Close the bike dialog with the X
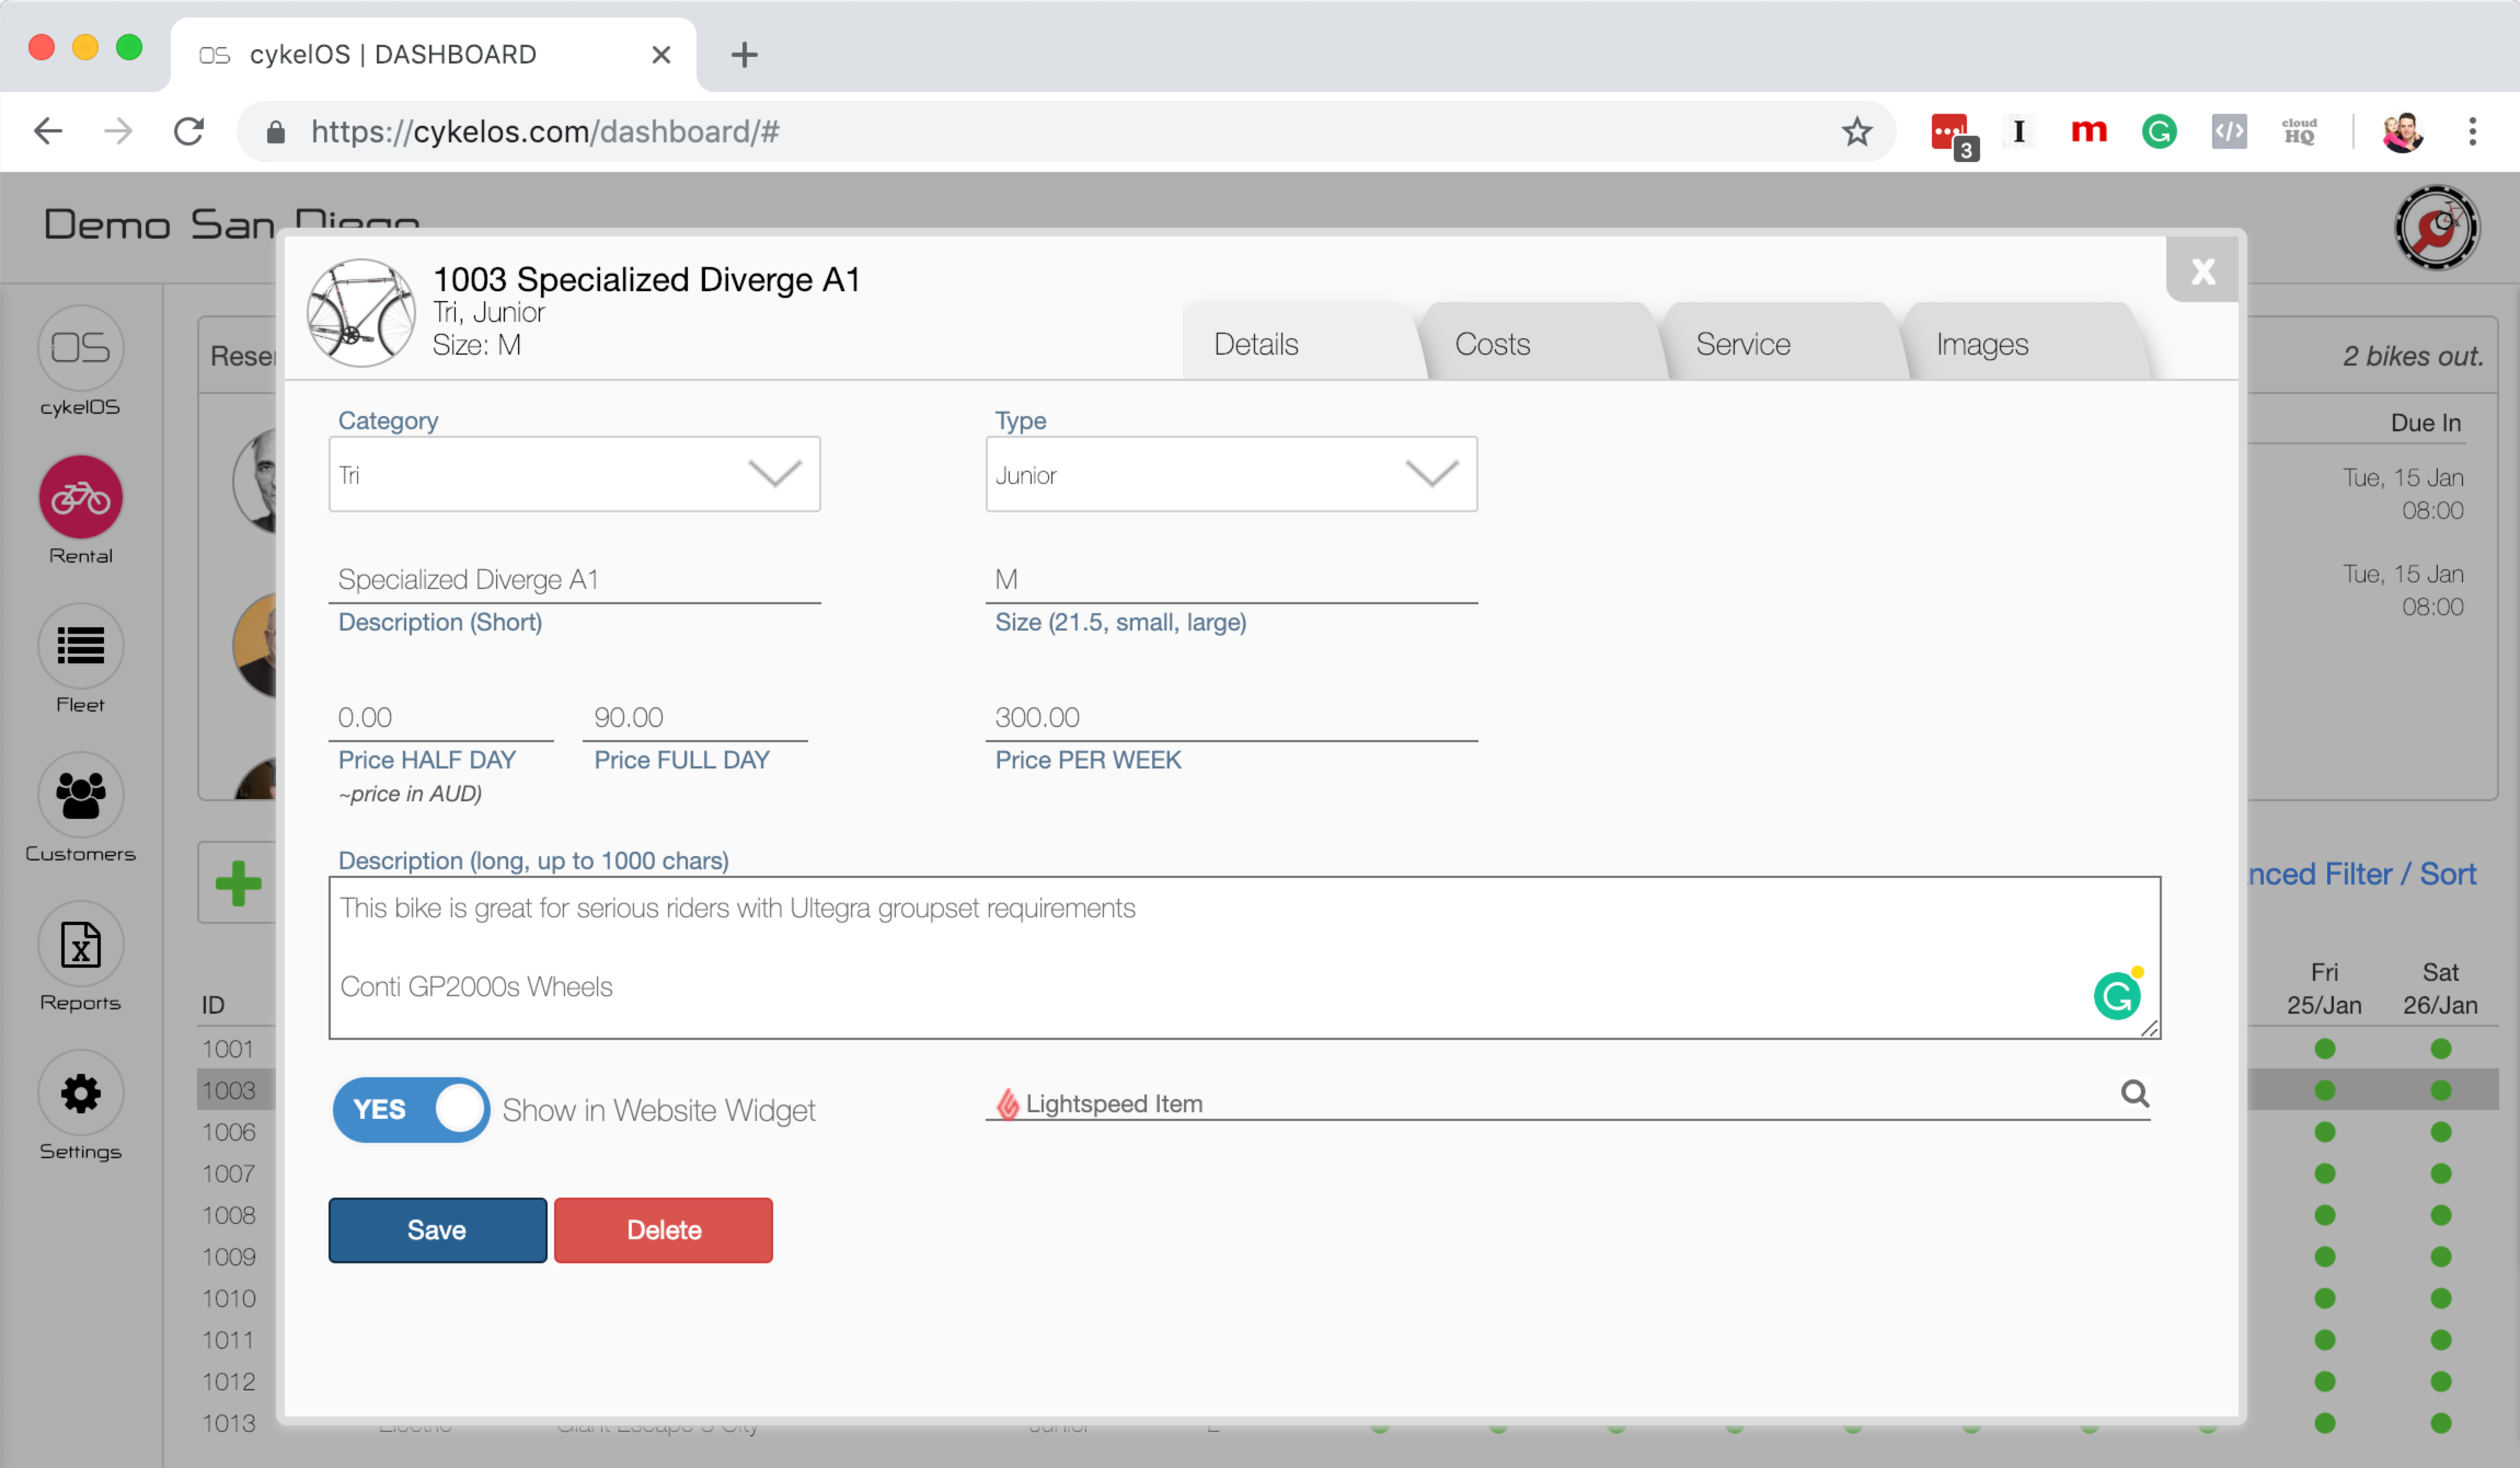Screen dimensions: 2520x1468 [2202, 270]
